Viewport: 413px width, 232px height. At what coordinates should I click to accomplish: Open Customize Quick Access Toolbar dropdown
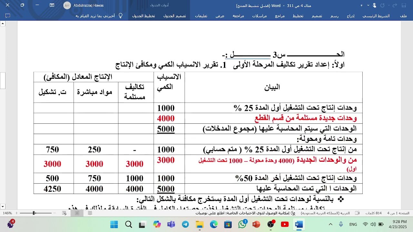pyautogui.click(x=361, y=5)
